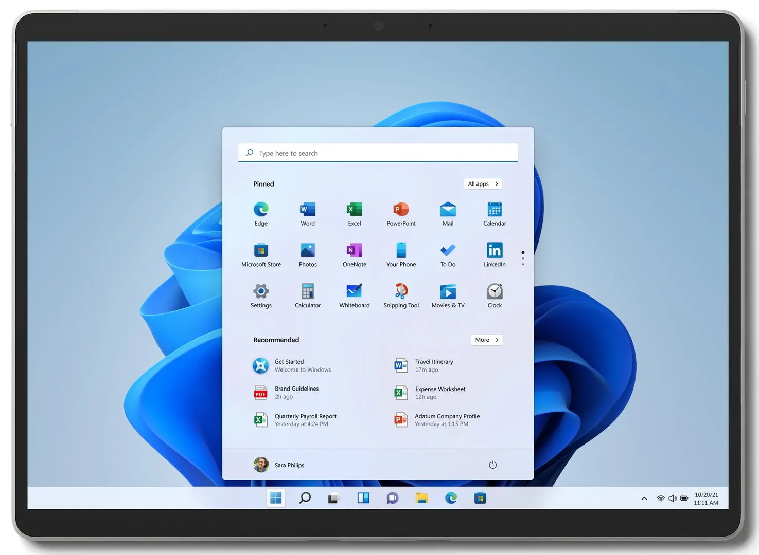This screenshot has width=759, height=555.
Task: Expand the All apps list
Action: tap(483, 184)
